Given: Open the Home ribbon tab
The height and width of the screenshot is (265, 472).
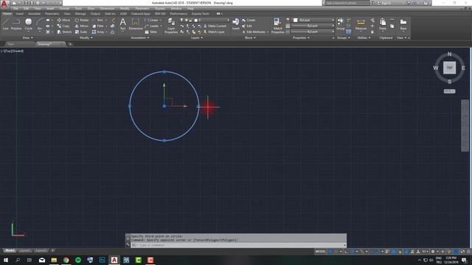Looking at the screenshot, I should click(7, 14).
